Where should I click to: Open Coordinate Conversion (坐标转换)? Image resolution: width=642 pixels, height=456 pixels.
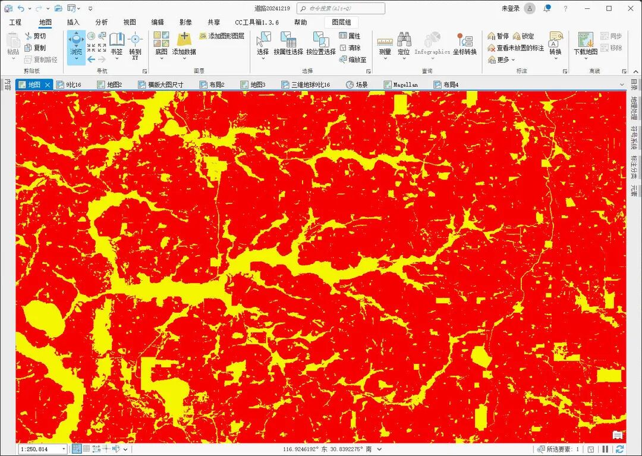[x=465, y=44]
